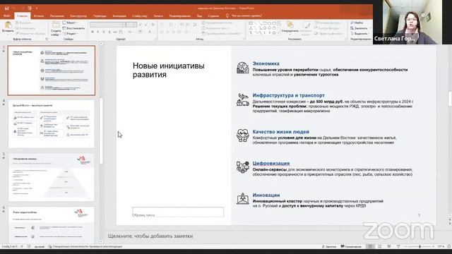The image size is (452, 254).
Task: Click the font color icon
Action: point(150,32)
